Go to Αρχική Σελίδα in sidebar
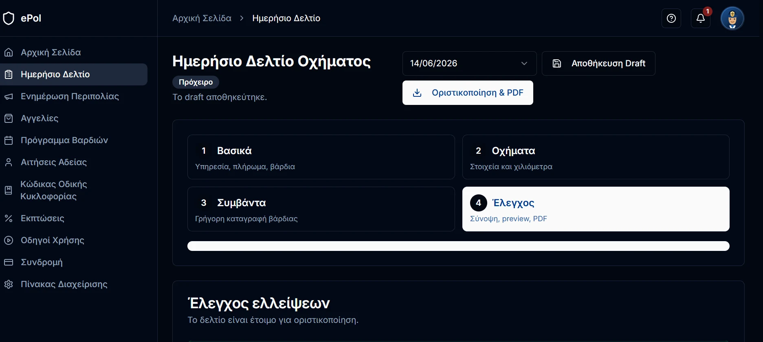The height and width of the screenshot is (342, 763). [74, 52]
